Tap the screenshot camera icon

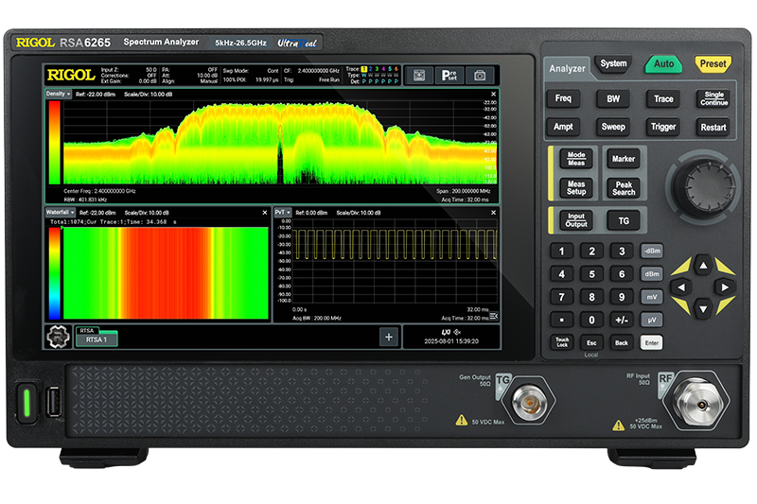(481, 76)
